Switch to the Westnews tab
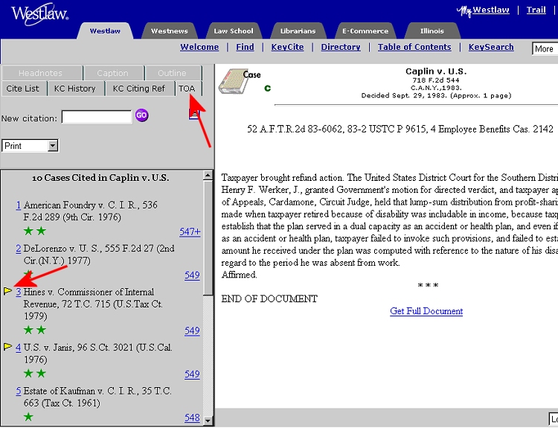The height and width of the screenshot is (428, 558). [170, 31]
